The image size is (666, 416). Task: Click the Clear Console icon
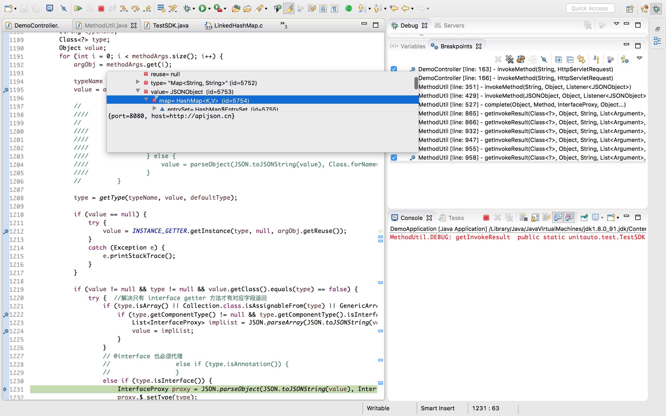pos(523,218)
